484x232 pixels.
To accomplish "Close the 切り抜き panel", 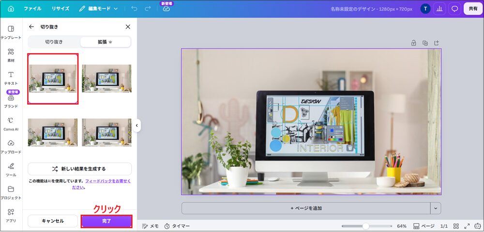I will [128, 27].
